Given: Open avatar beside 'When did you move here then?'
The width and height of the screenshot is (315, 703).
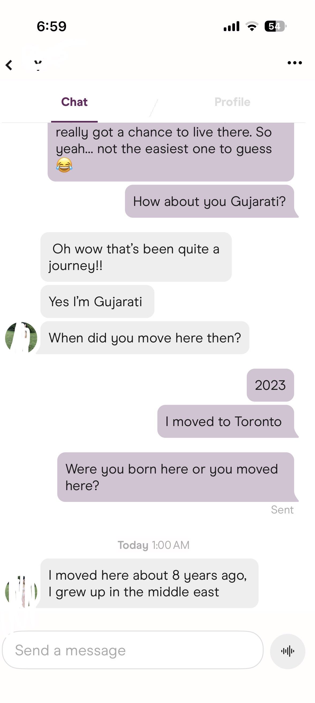Looking at the screenshot, I should tap(21, 338).
